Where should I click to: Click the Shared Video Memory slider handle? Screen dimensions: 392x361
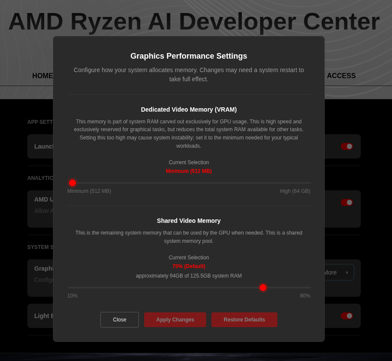pyautogui.click(x=263, y=288)
